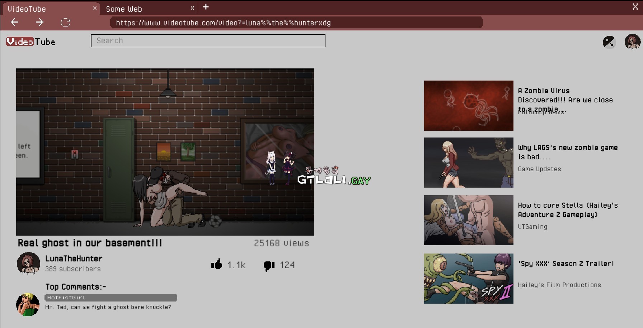The width and height of the screenshot is (643, 328).
Task: Select the URL address bar
Action: click(296, 23)
